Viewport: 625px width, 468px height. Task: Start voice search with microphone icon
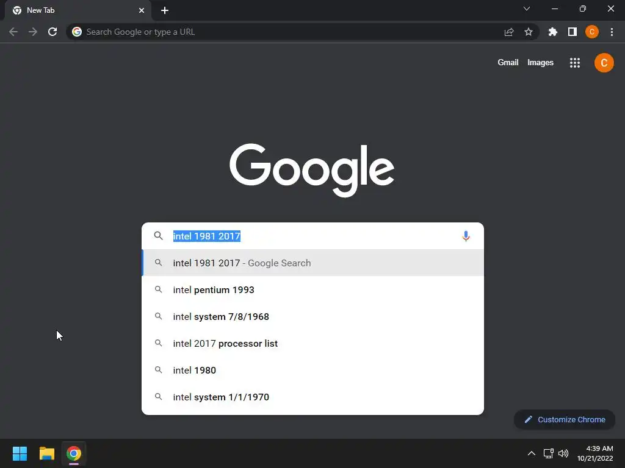pos(466,236)
